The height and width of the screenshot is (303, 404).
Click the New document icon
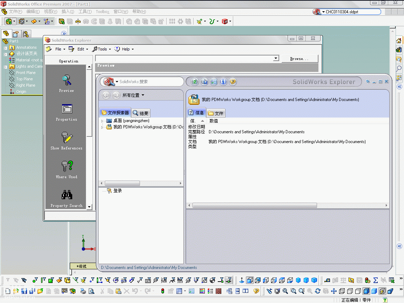[x=8, y=291]
